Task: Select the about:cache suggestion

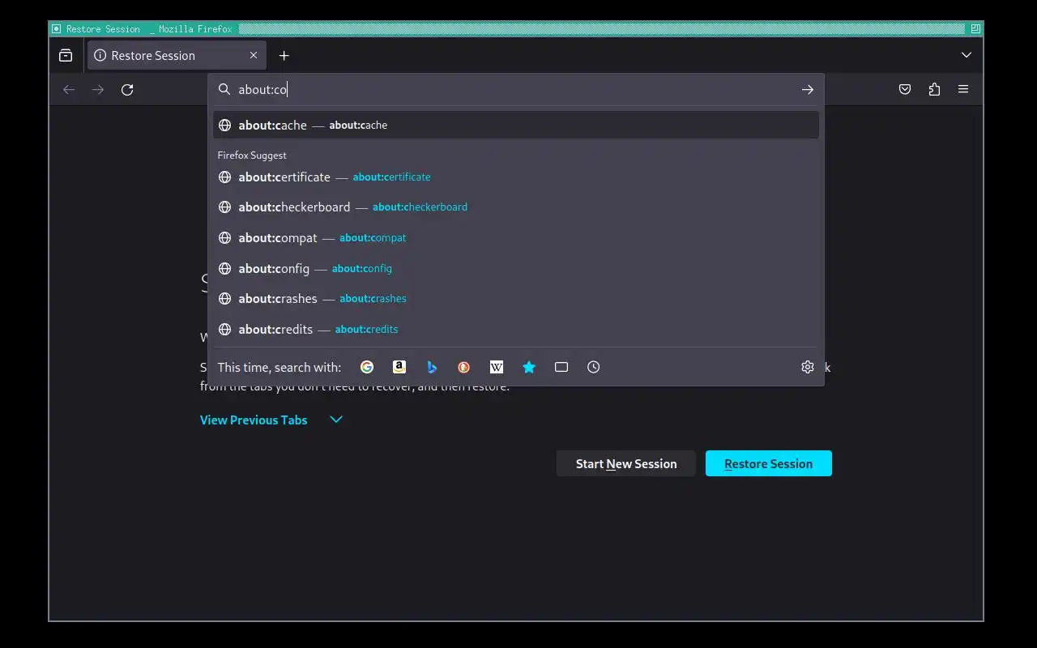Action: pyautogui.click(x=516, y=125)
